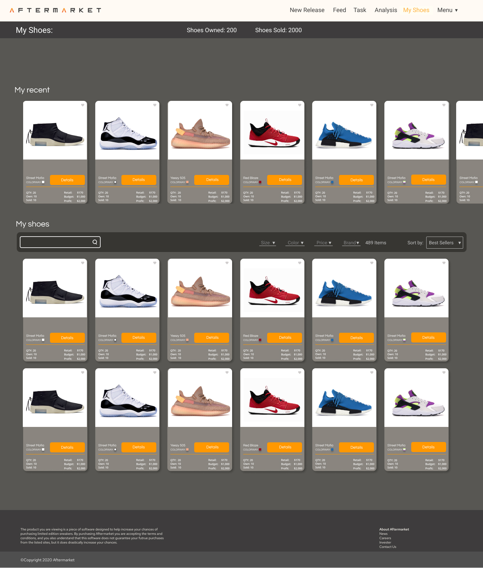Click the 'Shoes Owned: 200' text
Viewport: 483px width, 568px height.
tap(212, 30)
